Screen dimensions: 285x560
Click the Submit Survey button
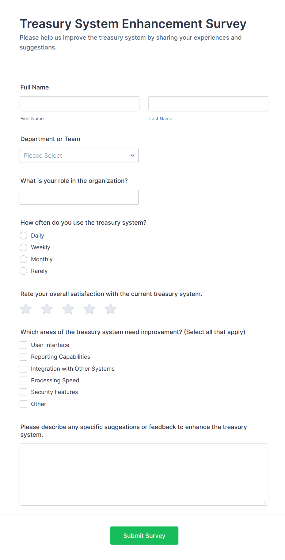[x=144, y=536]
